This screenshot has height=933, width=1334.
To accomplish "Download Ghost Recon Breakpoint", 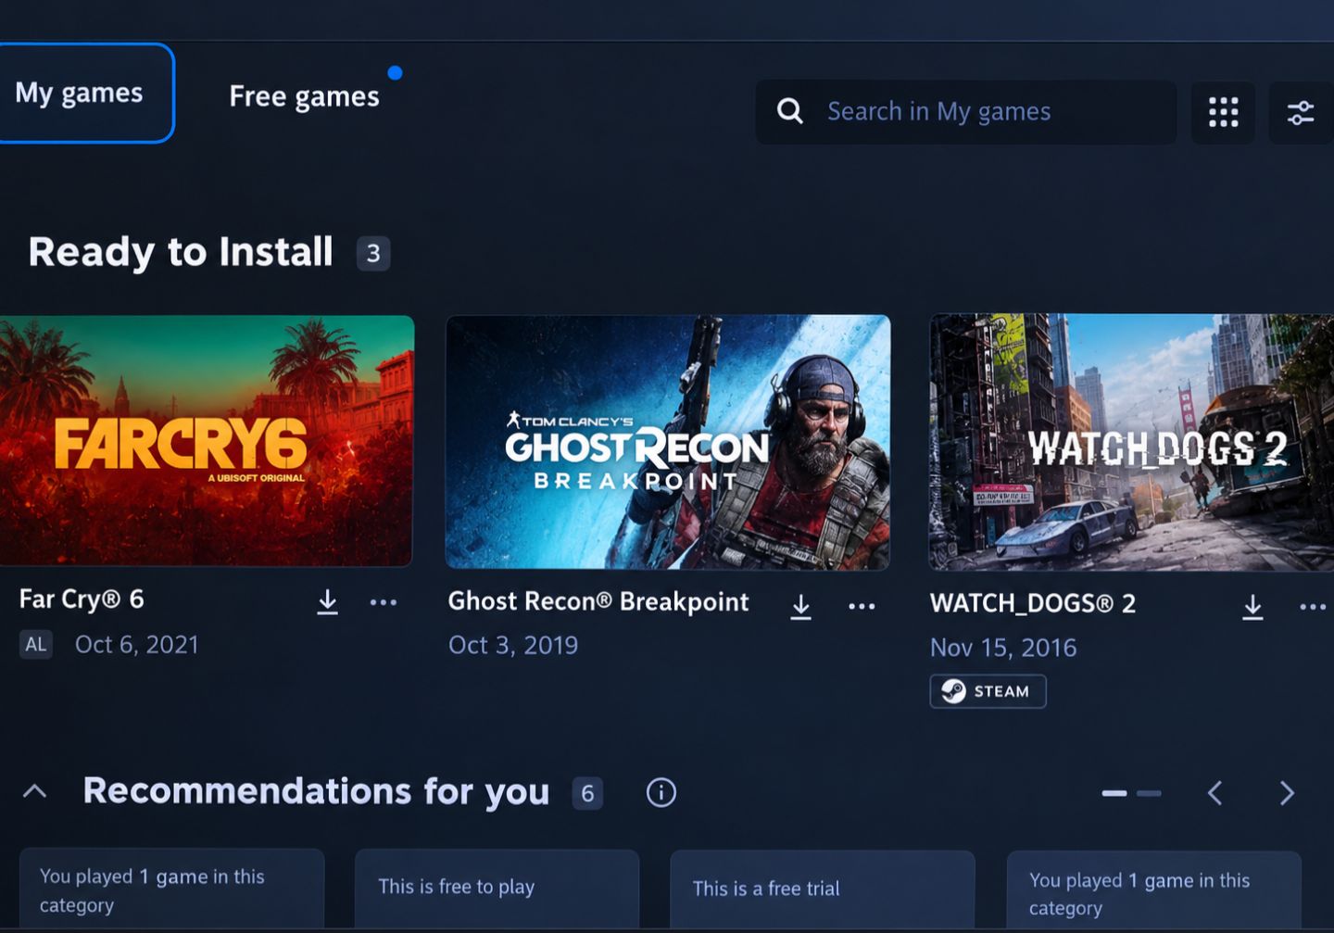I will [x=801, y=607].
